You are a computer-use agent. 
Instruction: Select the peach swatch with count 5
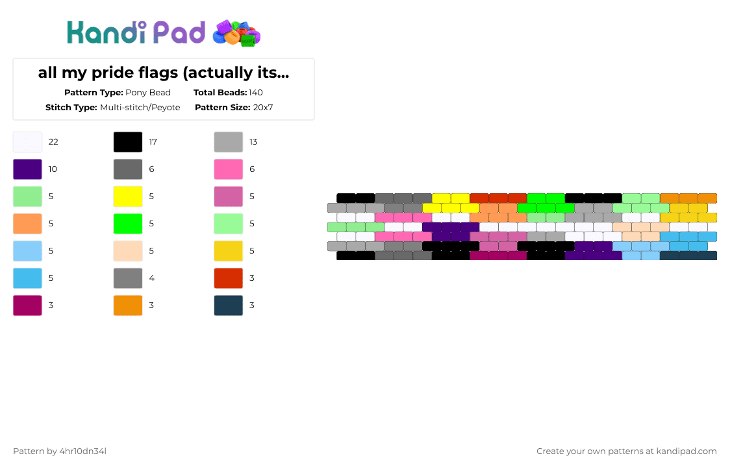click(x=128, y=251)
